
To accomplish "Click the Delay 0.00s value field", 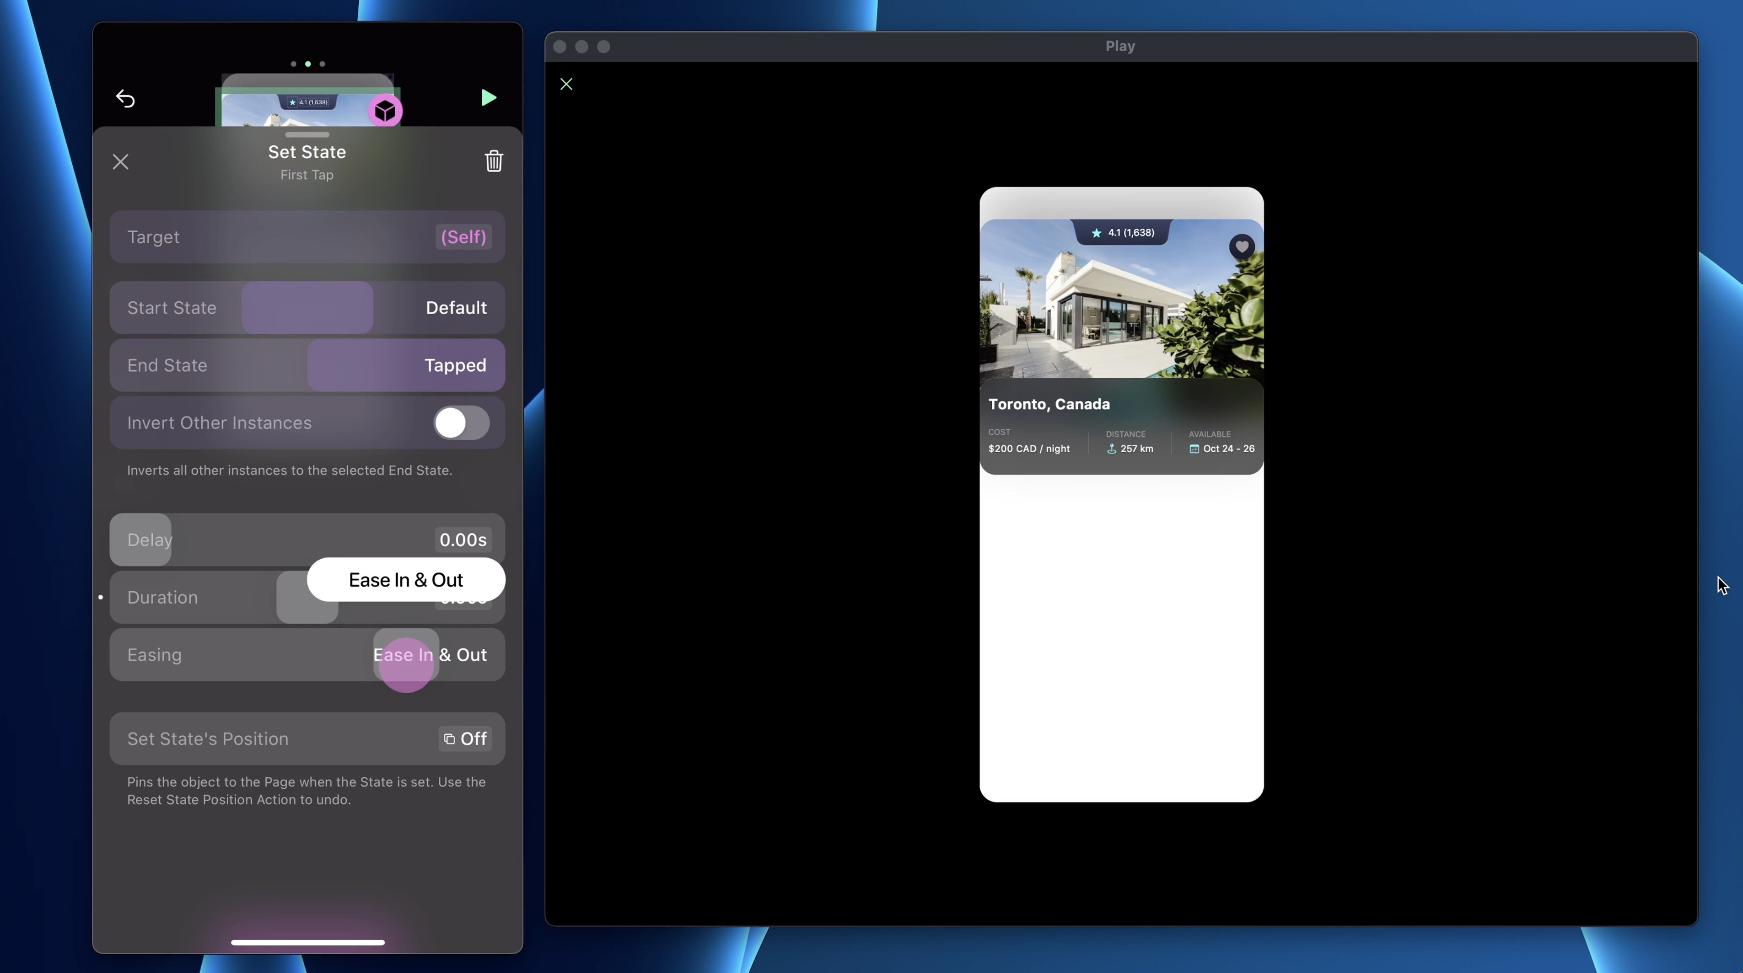I will 463,540.
